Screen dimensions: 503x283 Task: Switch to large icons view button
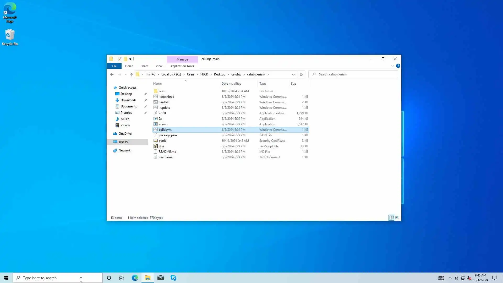[397, 217]
